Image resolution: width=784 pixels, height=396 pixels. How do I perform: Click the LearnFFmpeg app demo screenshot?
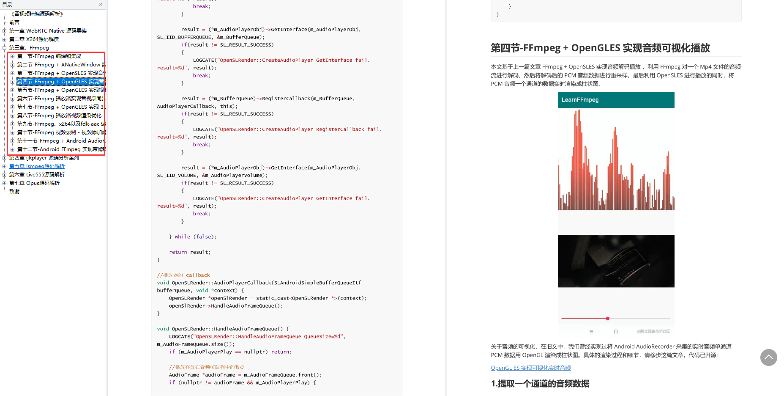click(616, 213)
